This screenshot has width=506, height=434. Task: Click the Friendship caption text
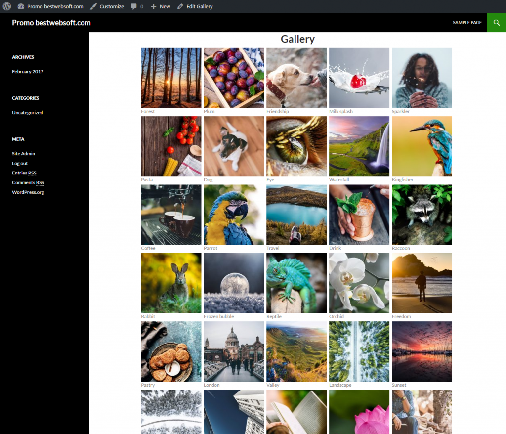click(278, 111)
